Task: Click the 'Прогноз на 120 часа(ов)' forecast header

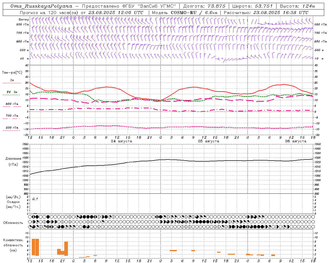Action: (x=49, y=13)
